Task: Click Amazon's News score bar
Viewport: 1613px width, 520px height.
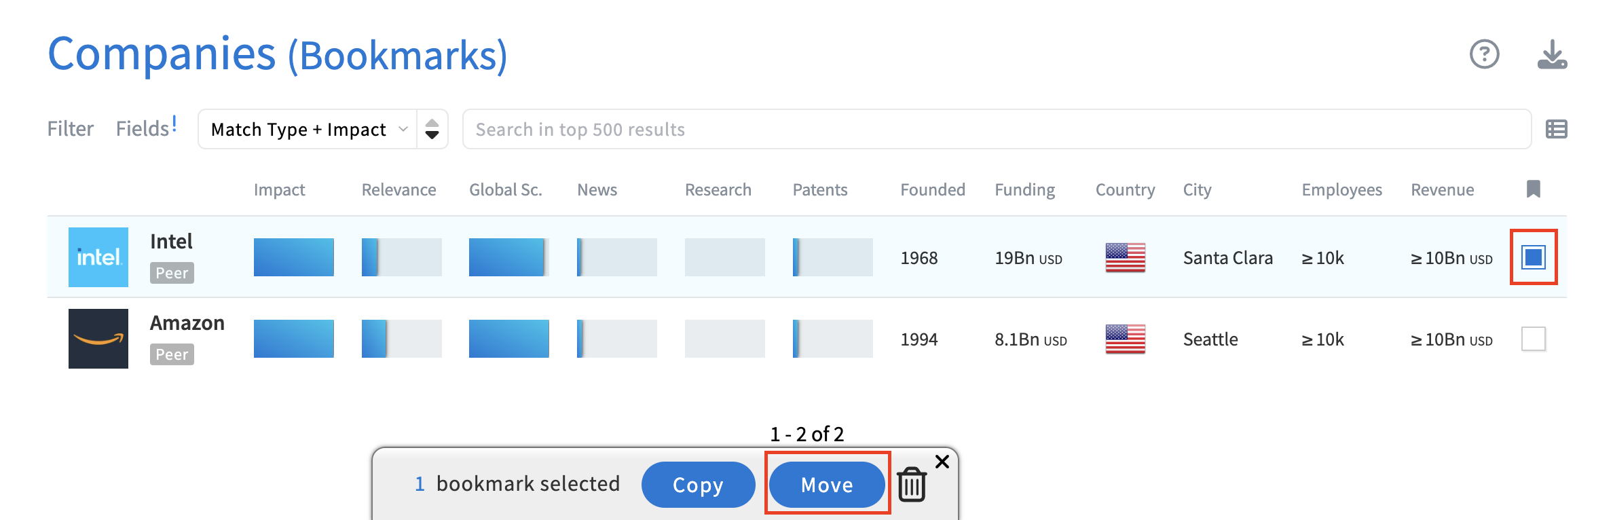Action: pos(617,339)
